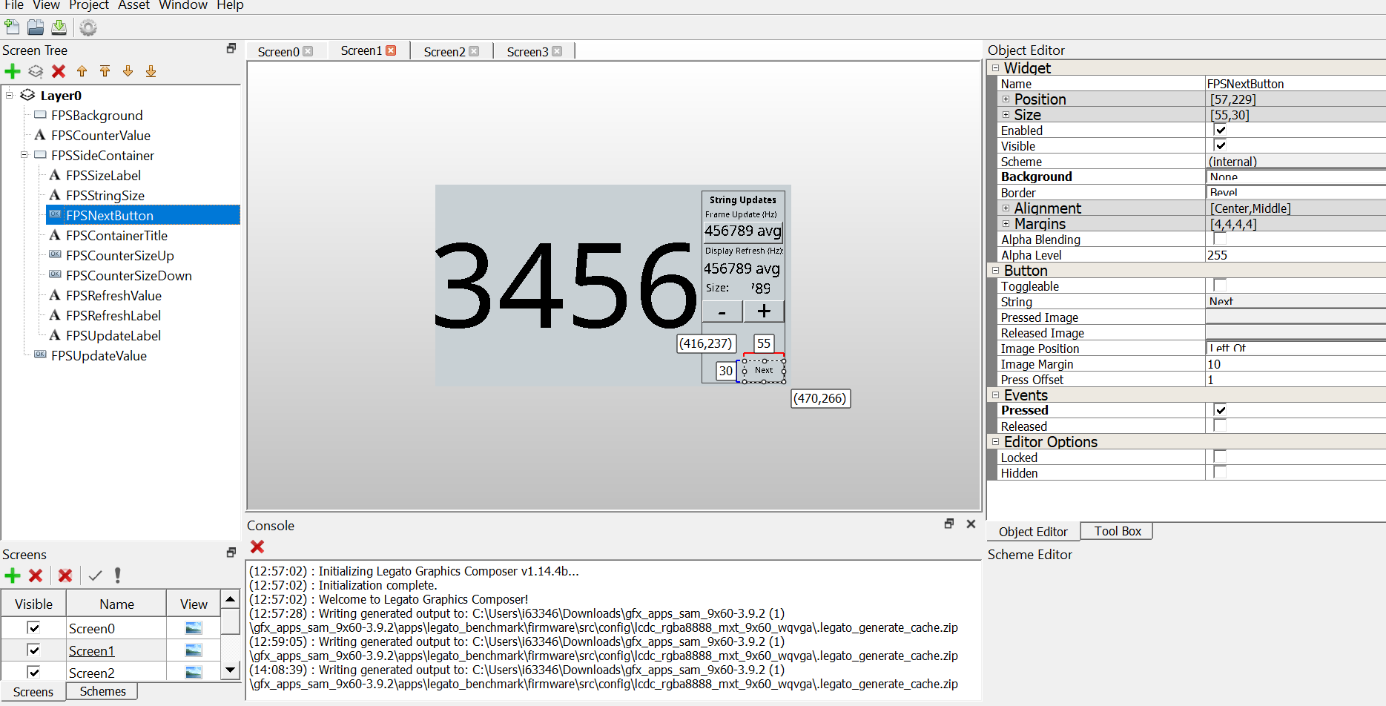Switch to the Screen2 tab
Screen dimensions: 1386x706
point(452,51)
